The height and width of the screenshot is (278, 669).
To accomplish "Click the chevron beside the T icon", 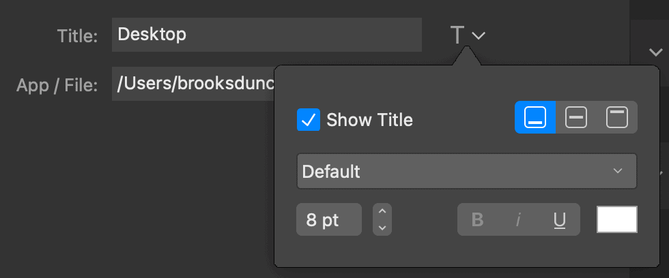I will [x=479, y=35].
